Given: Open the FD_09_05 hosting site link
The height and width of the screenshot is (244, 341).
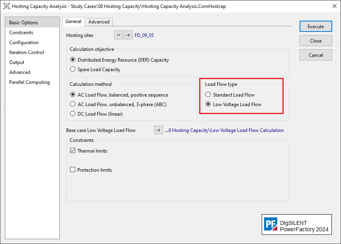Looking at the screenshot, I should 144,35.
